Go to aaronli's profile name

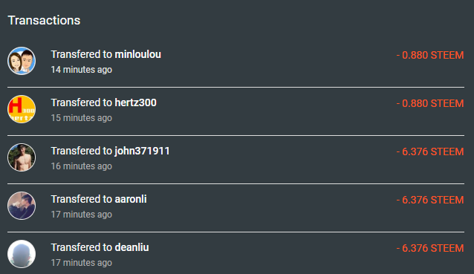(131, 200)
